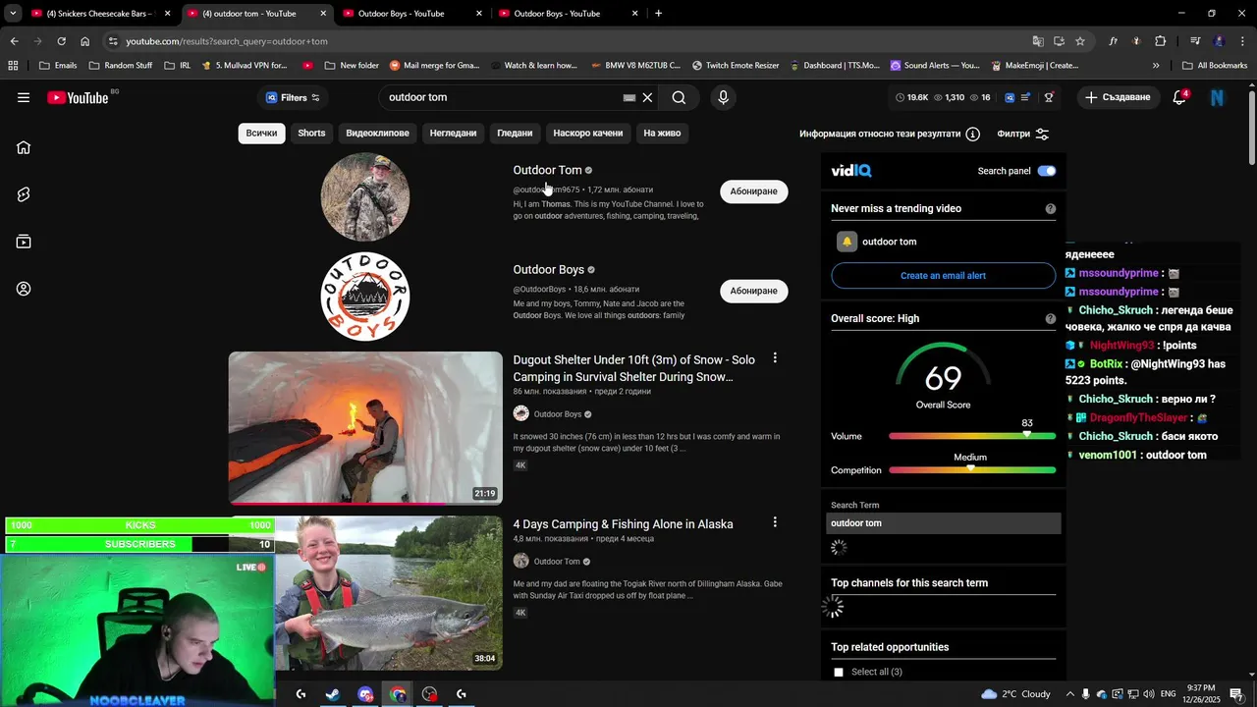Subscribe to the Outdoor Tom channel
This screenshot has height=707, width=1257.
coord(754,191)
